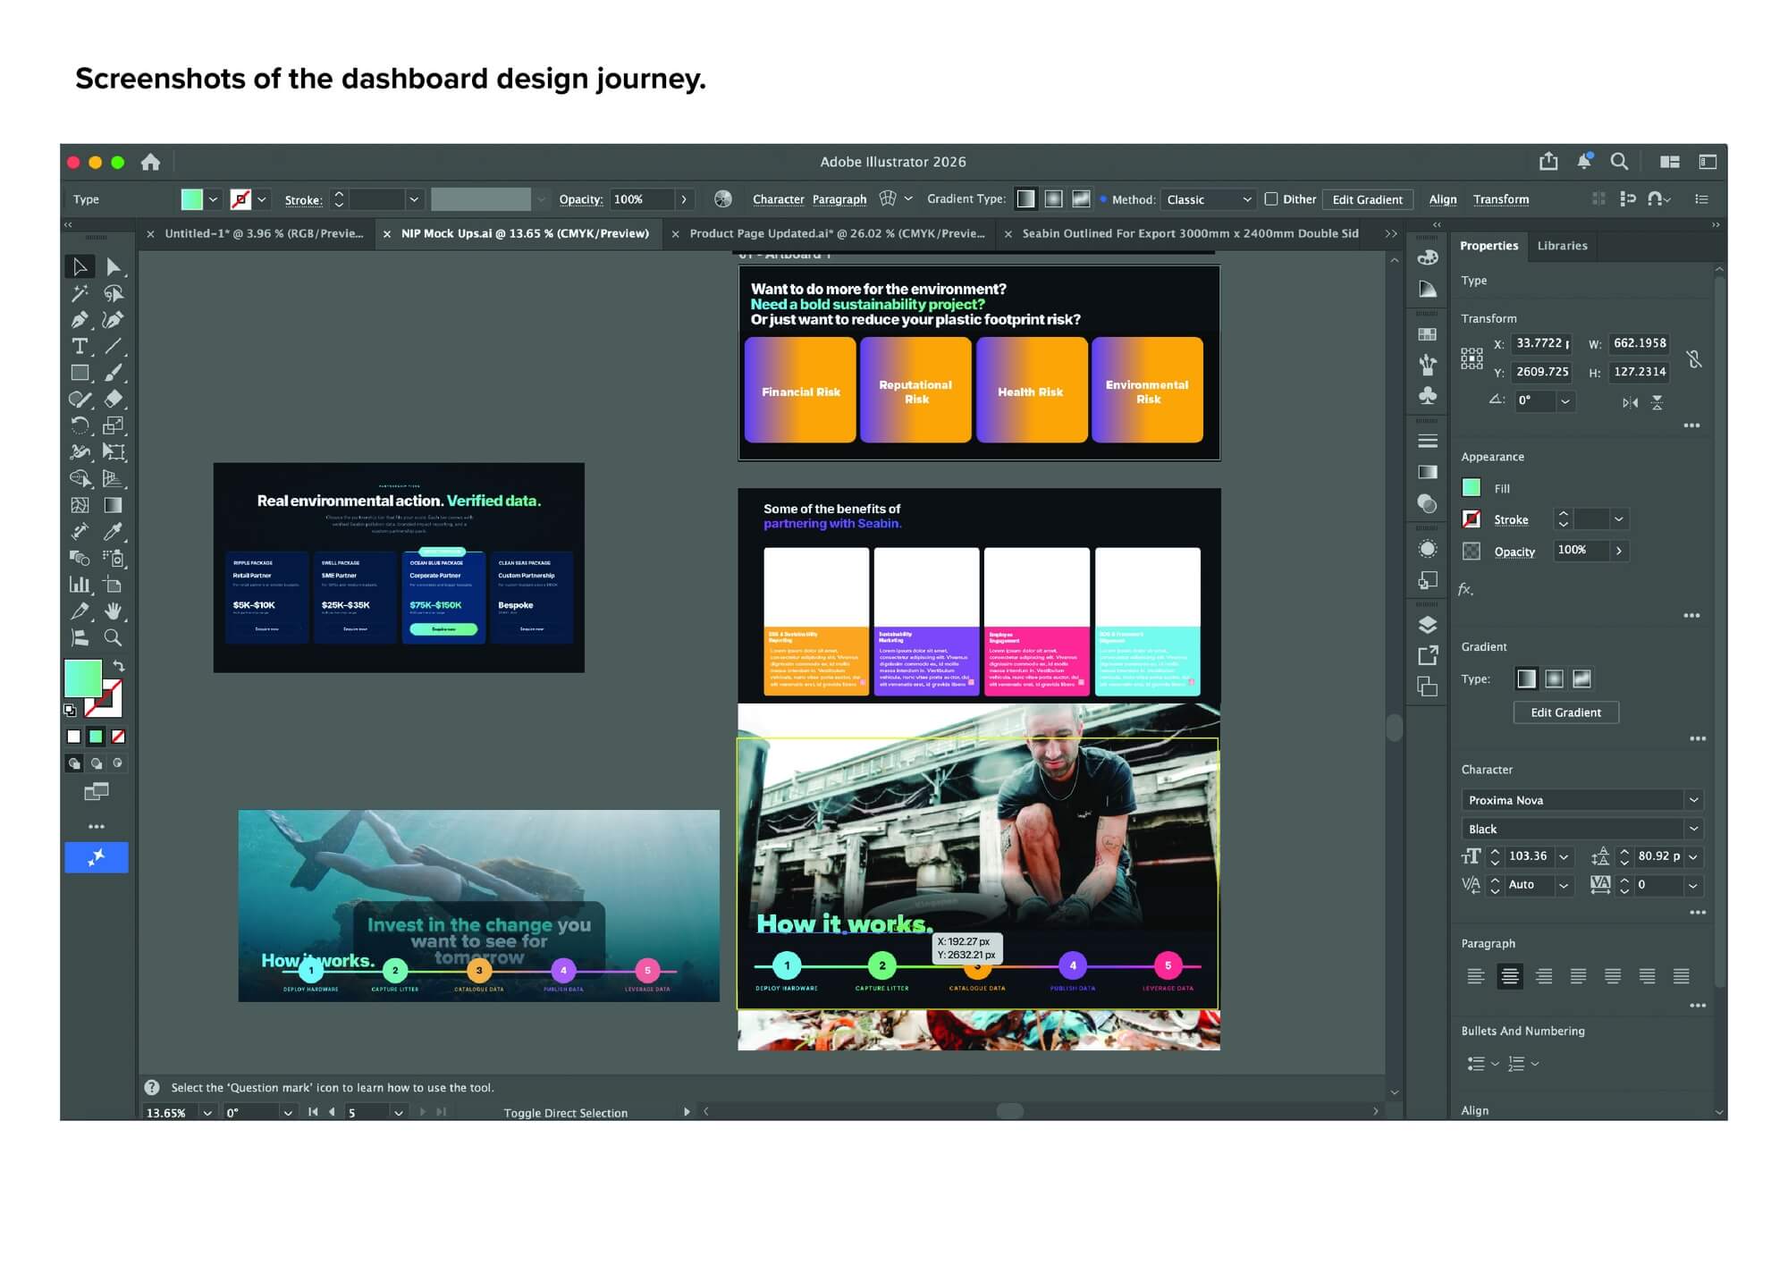1788x1264 pixels.
Task: Click the Stroke swatch in Appearance section
Action: click(1472, 518)
